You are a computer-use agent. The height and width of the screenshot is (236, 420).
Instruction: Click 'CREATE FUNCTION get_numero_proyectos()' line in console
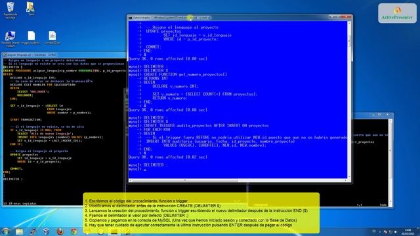(x=185, y=74)
